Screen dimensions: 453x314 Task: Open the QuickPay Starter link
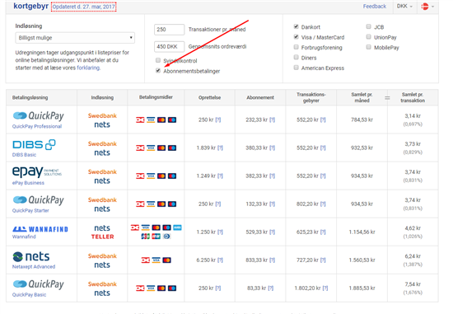30,210
